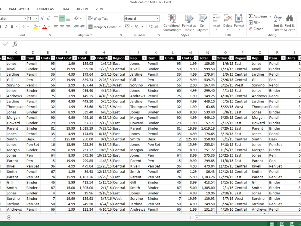301x226 pixels.
Task: Click the Insert Function fx icon
Action: pyautogui.click(x=15, y=44)
